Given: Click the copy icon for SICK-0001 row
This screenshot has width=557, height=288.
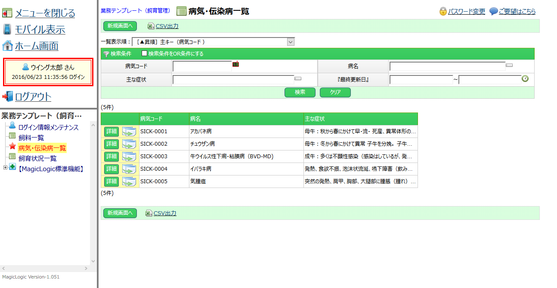Looking at the screenshot, I should (x=129, y=131).
